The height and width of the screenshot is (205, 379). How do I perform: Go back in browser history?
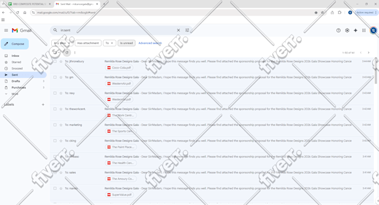tap(3, 13)
